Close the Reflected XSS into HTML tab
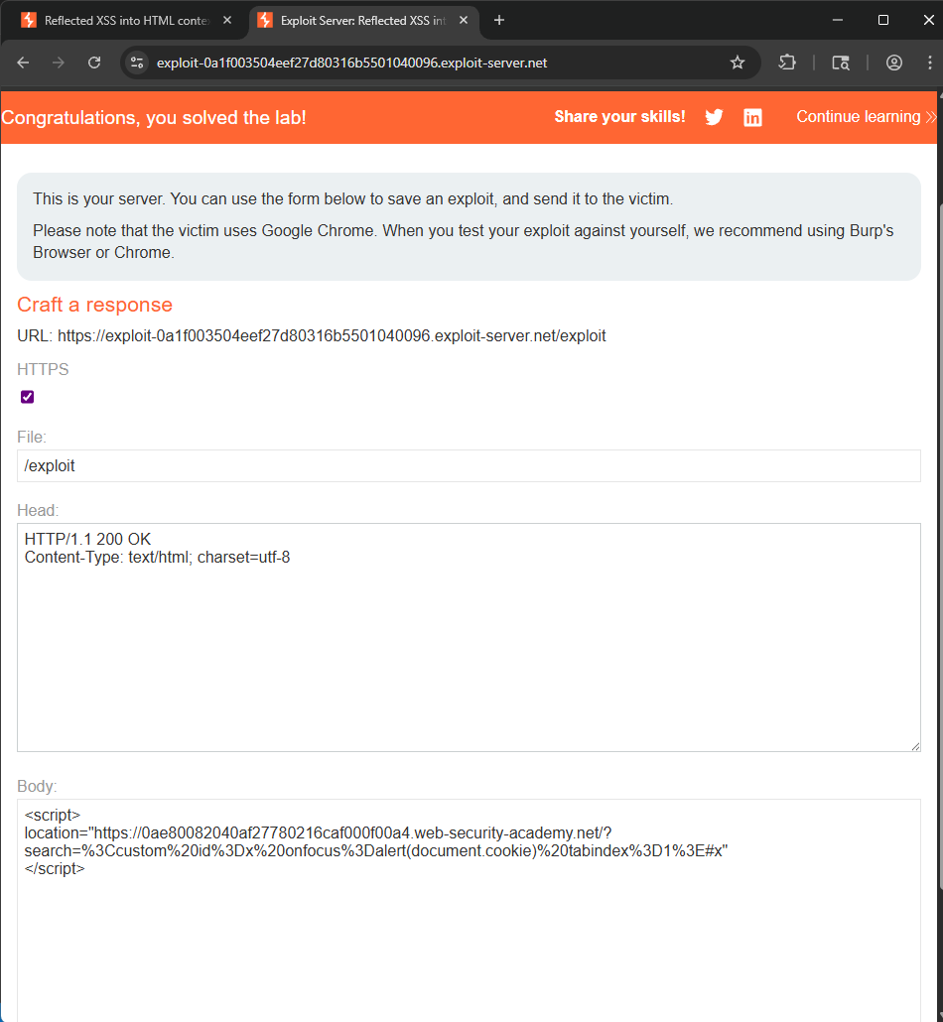 click(227, 20)
